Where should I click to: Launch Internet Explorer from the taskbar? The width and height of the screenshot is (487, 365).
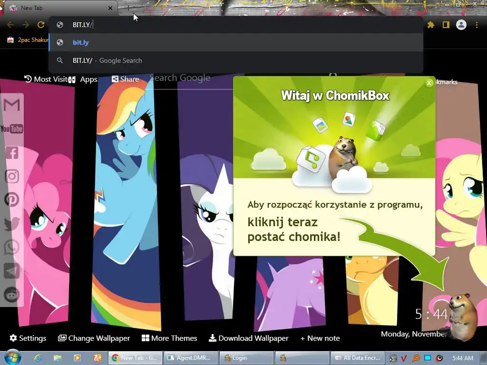pyautogui.click(x=37, y=358)
